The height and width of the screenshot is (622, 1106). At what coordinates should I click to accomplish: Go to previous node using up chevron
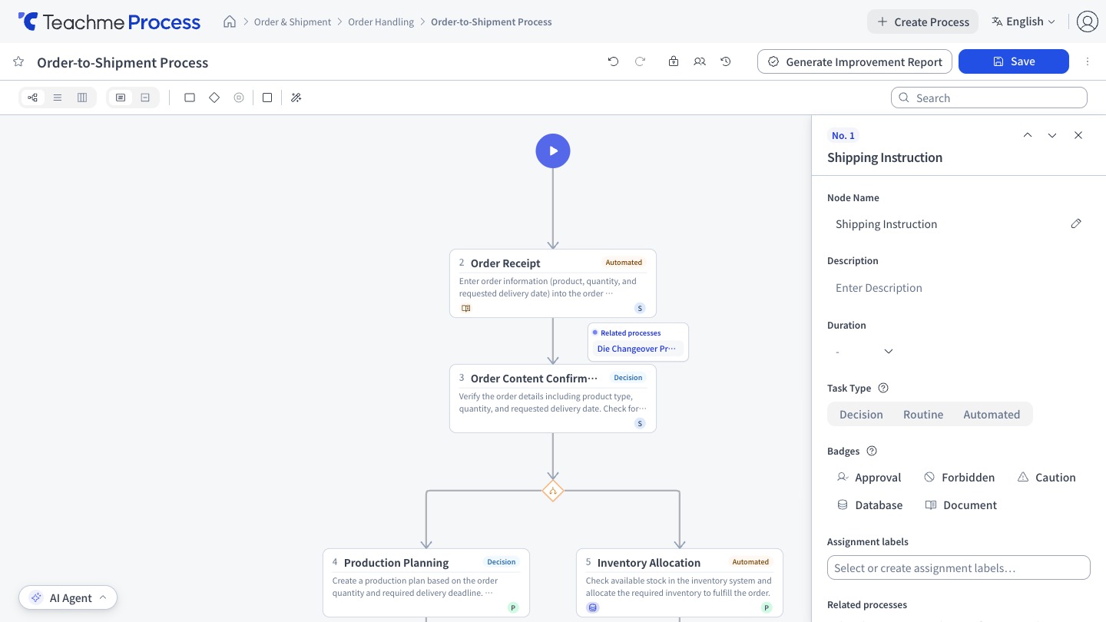point(1028,135)
